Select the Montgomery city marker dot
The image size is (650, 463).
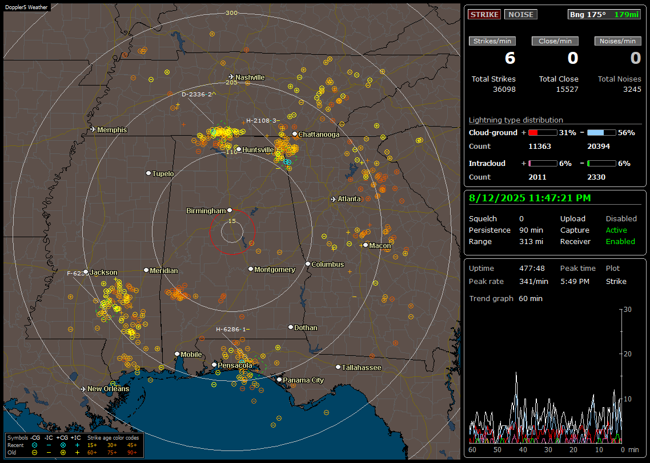coord(251,269)
